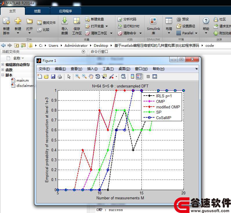231x213 pixels.
Task: Click Open File icon in Figure 1 toolbar
Action: pos(46,76)
